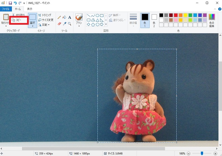Click the "サイズ: 3.0MB" status text
The width and height of the screenshot is (222, 156).
pyautogui.click(x=115, y=153)
